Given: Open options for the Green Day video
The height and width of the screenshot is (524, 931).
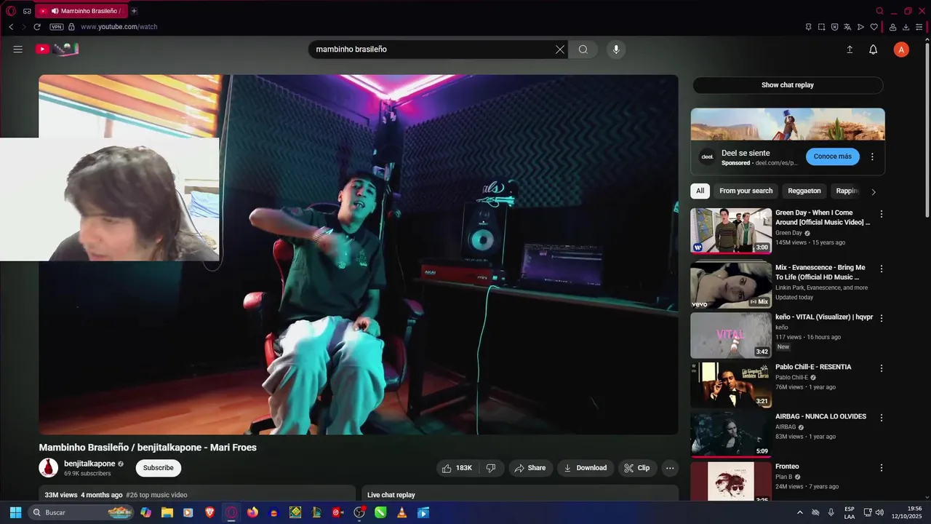Looking at the screenshot, I should (x=882, y=214).
